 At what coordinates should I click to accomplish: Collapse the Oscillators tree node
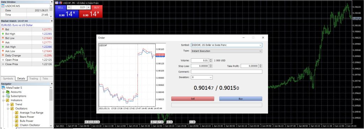click(x=8, y=109)
